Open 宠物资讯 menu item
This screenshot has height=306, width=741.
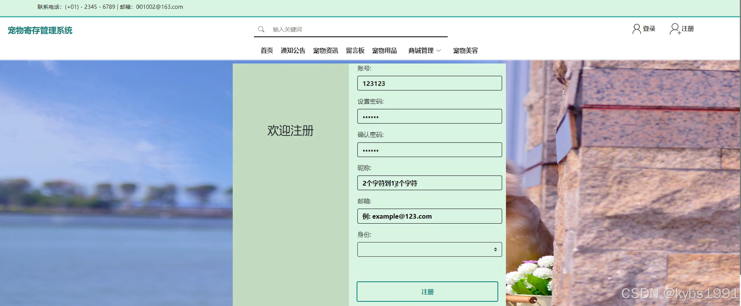coord(325,50)
